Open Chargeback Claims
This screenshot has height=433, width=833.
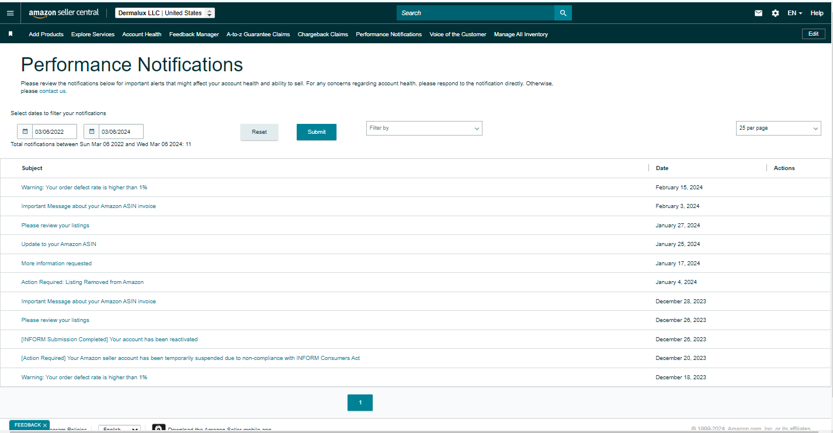pyautogui.click(x=323, y=34)
